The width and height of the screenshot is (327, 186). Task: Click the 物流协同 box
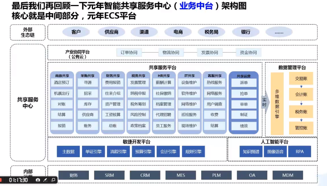click(171, 53)
